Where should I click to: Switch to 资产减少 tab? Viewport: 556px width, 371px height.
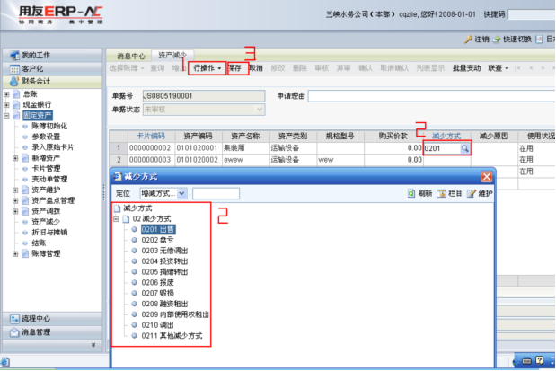(172, 56)
